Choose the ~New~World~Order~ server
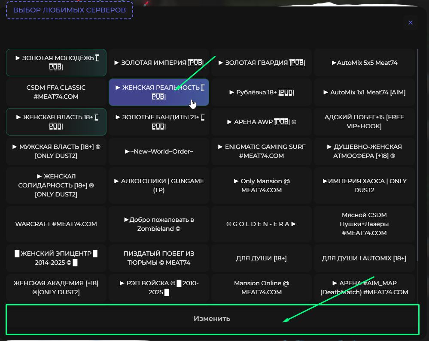 [158, 151]
